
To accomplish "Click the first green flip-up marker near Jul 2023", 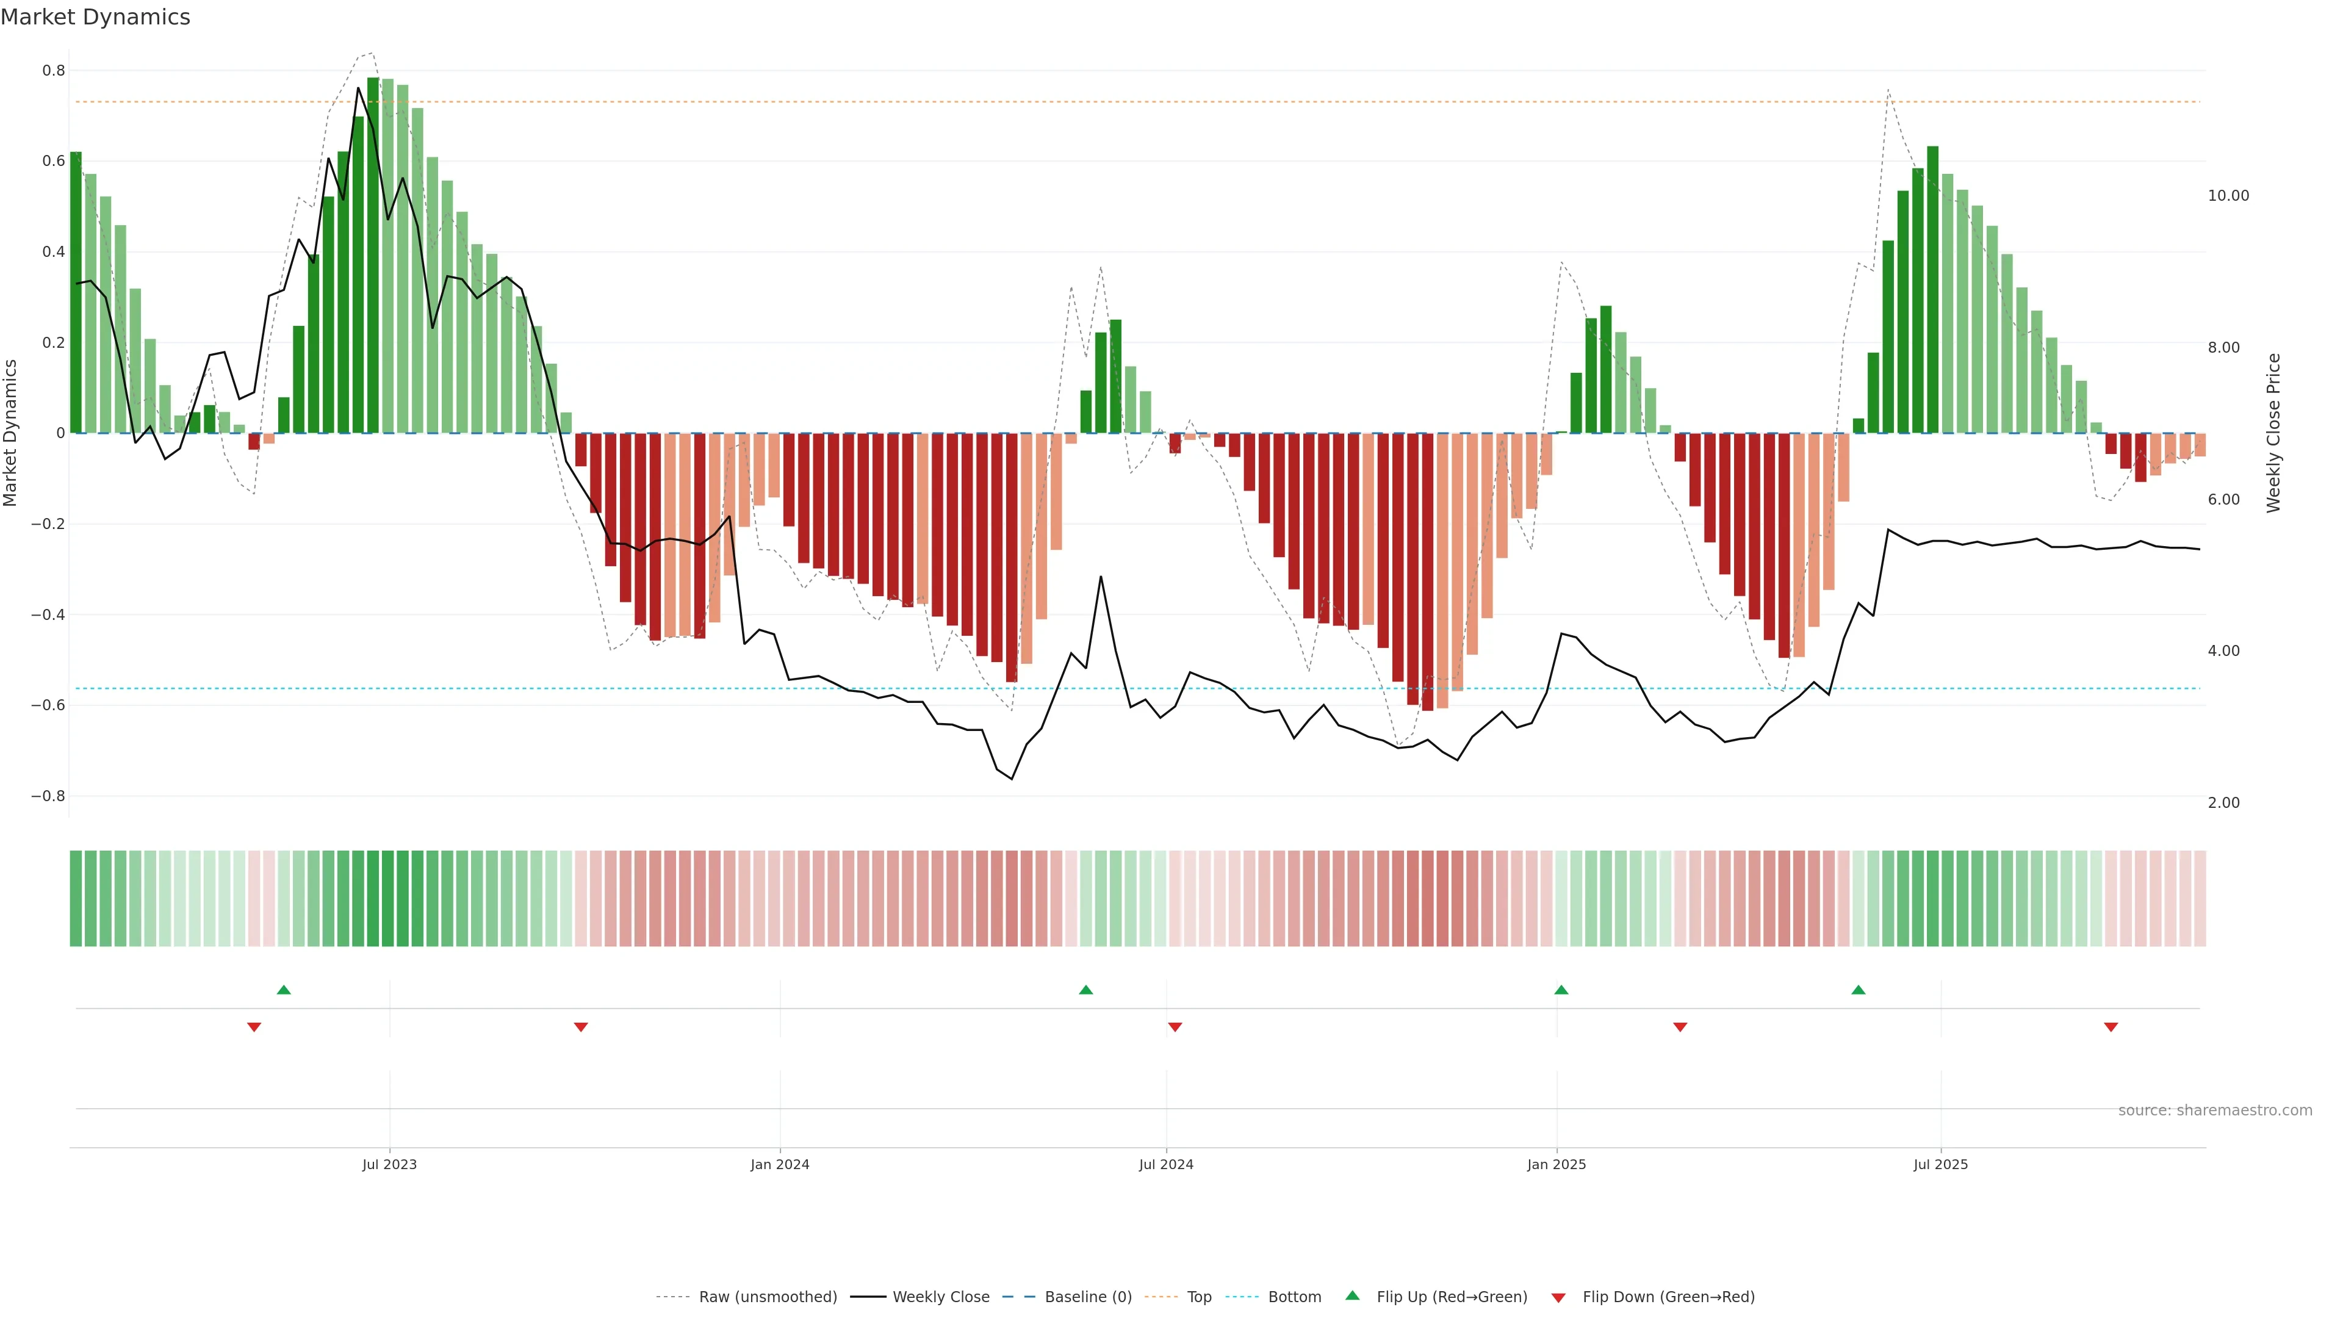I will (284, 990).
